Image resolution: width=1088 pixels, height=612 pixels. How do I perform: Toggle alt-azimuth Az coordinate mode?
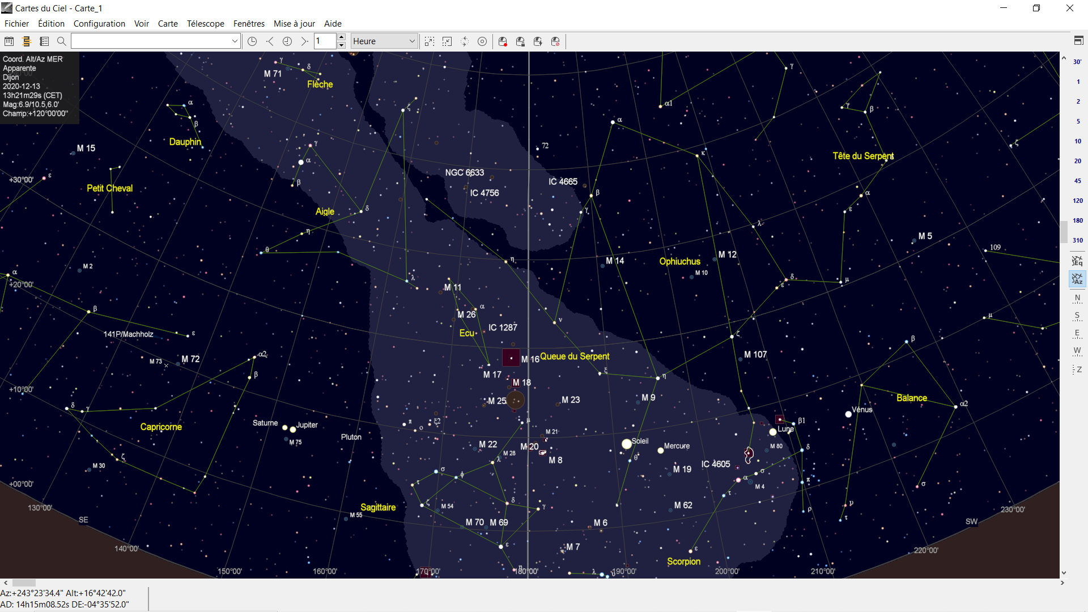(x=1077, y=279)
